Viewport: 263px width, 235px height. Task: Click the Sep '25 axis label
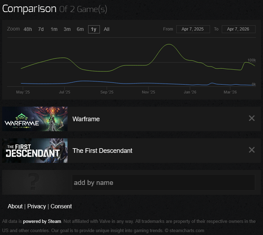coord(107,92)
